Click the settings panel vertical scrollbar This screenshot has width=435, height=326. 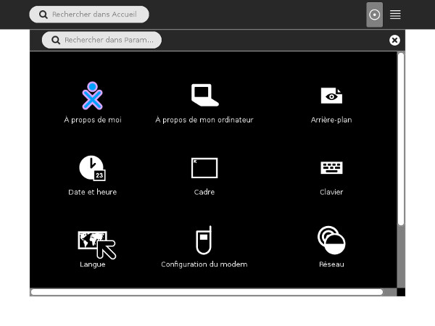click(401, 138)
